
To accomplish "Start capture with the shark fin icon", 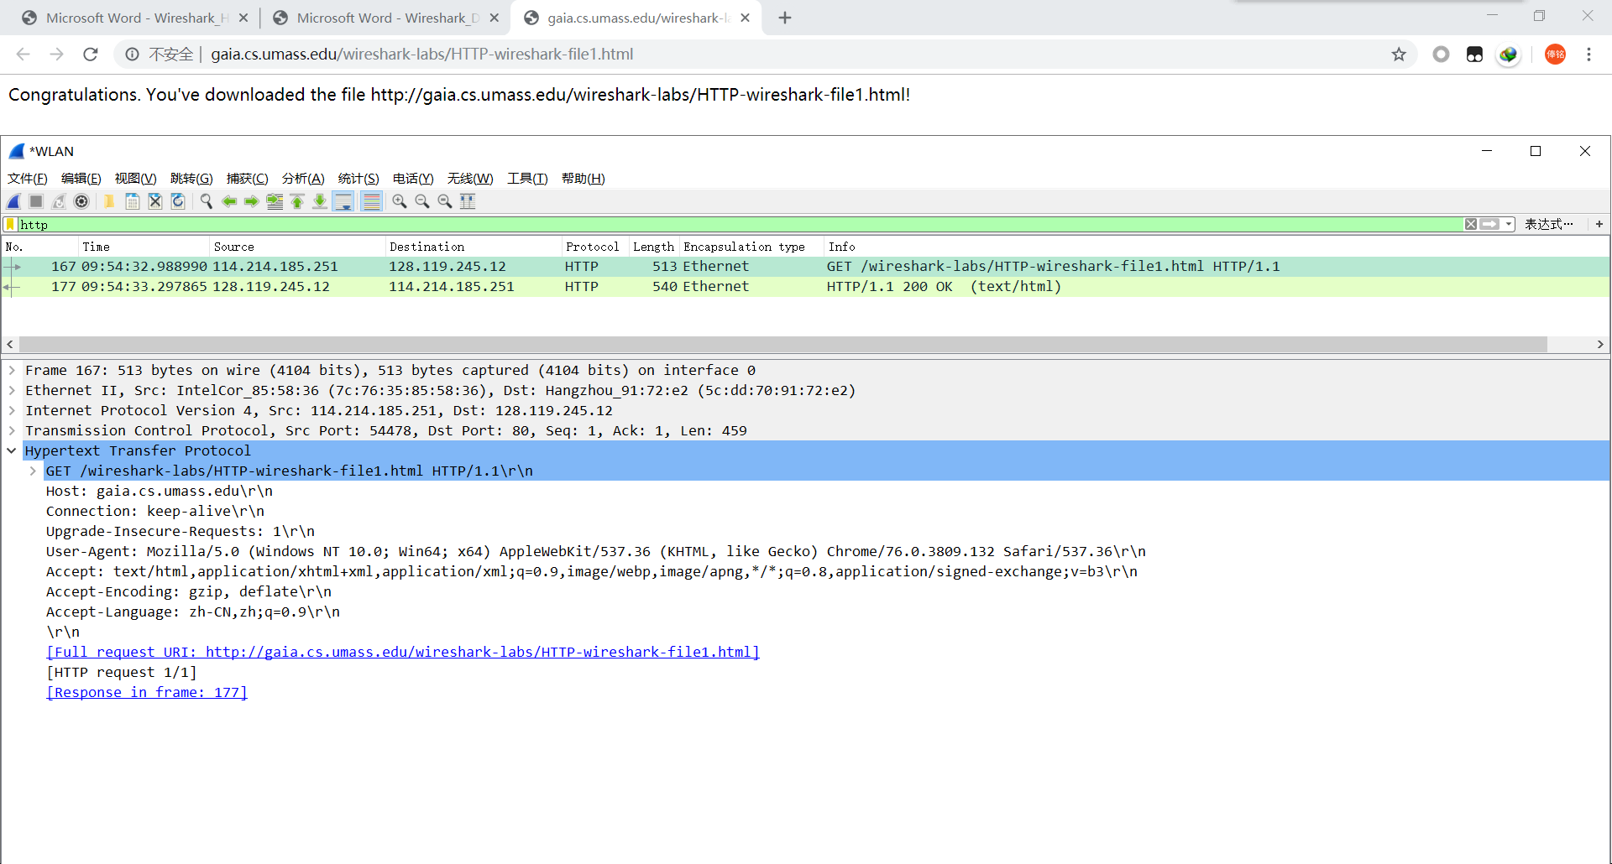I will pos(14,201).
